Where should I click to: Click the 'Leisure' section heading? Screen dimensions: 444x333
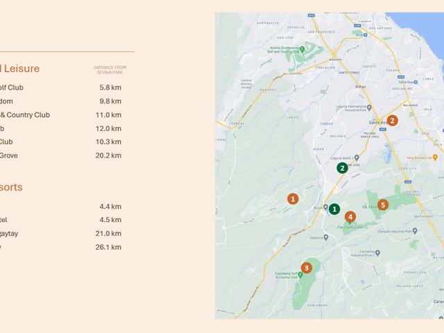(22, 69)
